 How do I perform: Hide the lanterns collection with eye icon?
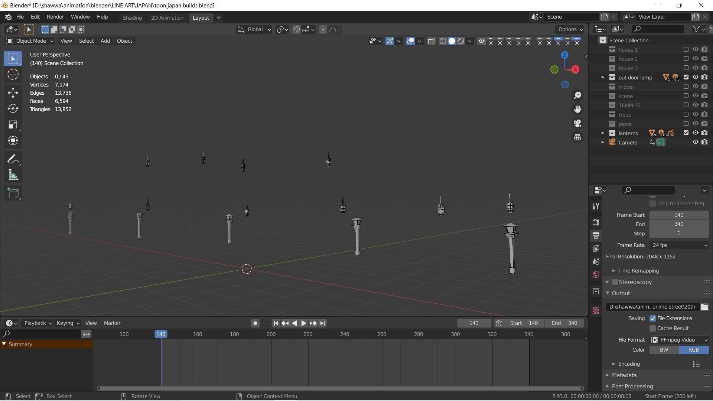[x=695, y=133]
